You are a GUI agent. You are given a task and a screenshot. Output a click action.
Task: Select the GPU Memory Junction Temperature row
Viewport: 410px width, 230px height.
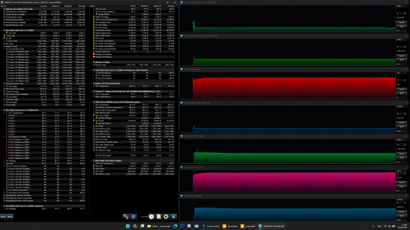point(133,107)
